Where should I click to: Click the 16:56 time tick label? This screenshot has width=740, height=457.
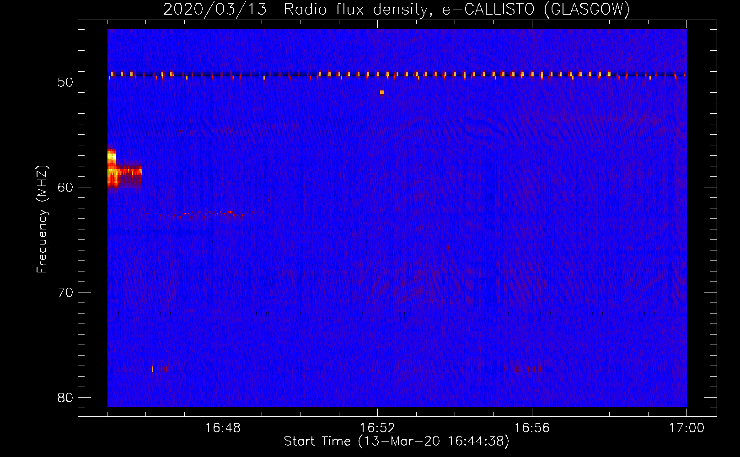click(x=532, y=428)
